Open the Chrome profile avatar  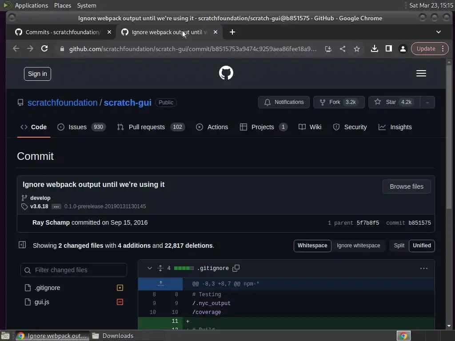(x=403, y=49)
